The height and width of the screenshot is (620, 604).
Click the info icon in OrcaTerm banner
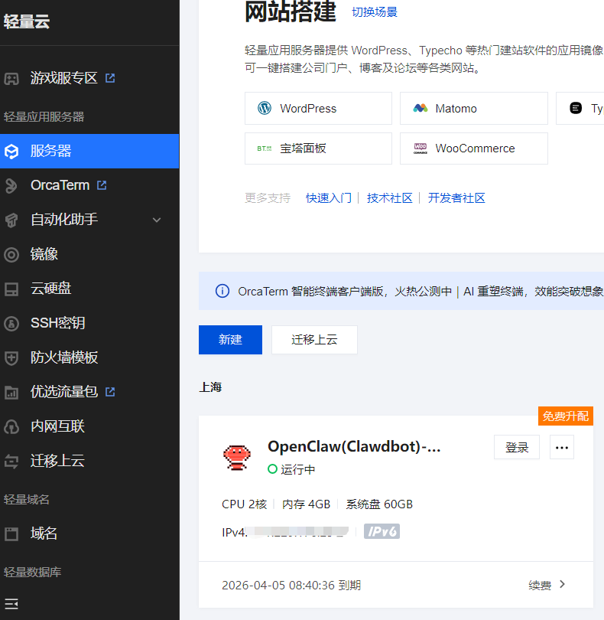(222, 291)
